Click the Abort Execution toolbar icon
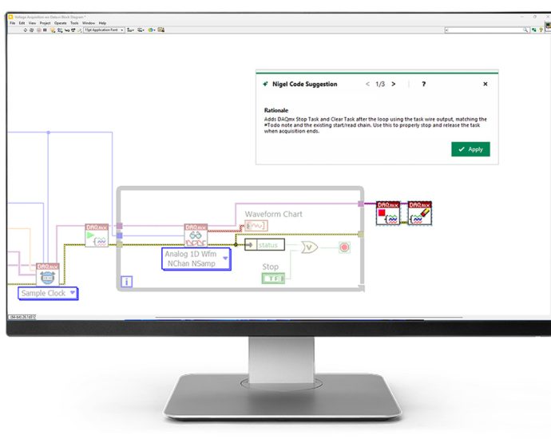This screenshot has width=551, height=439. pos(39,30)
